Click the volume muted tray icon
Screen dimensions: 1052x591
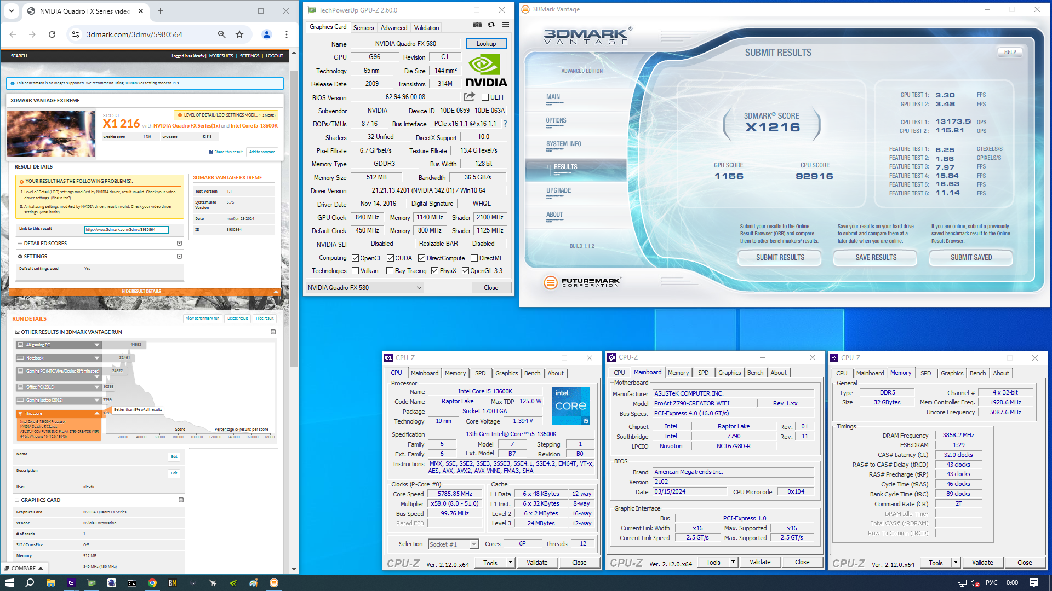(x=975, y=583)
